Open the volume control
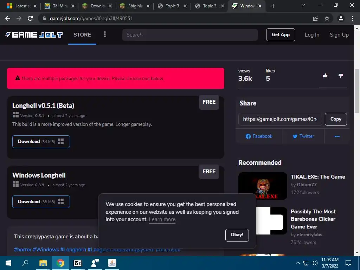The width and height of the screenshot is (360, 270). [x=315, y=263]
